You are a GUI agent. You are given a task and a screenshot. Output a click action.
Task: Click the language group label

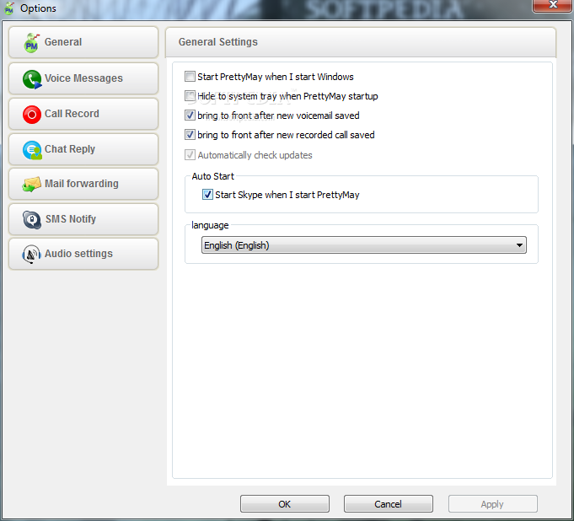pos(210,225)
